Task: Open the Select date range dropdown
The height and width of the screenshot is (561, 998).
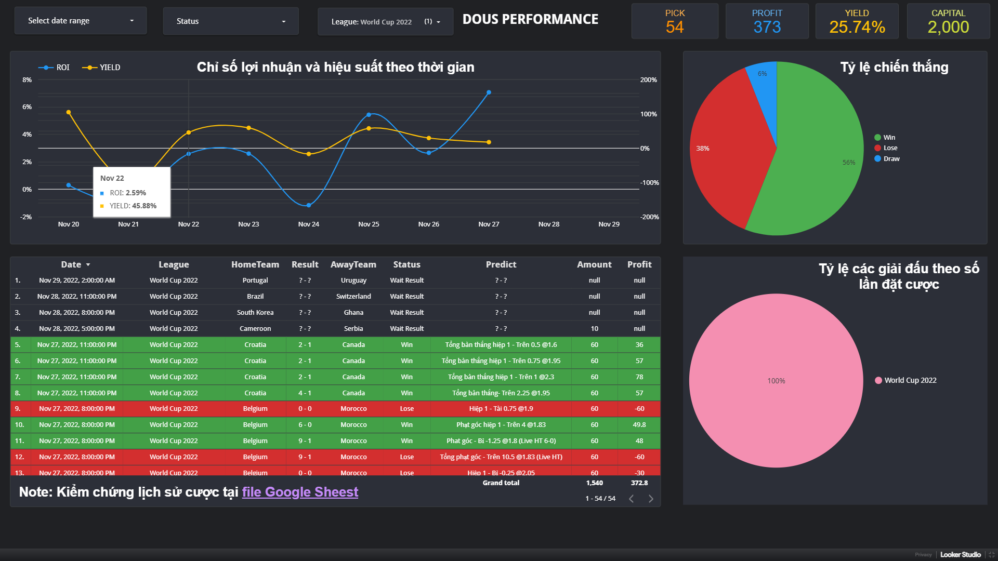Action: [81, 21]
